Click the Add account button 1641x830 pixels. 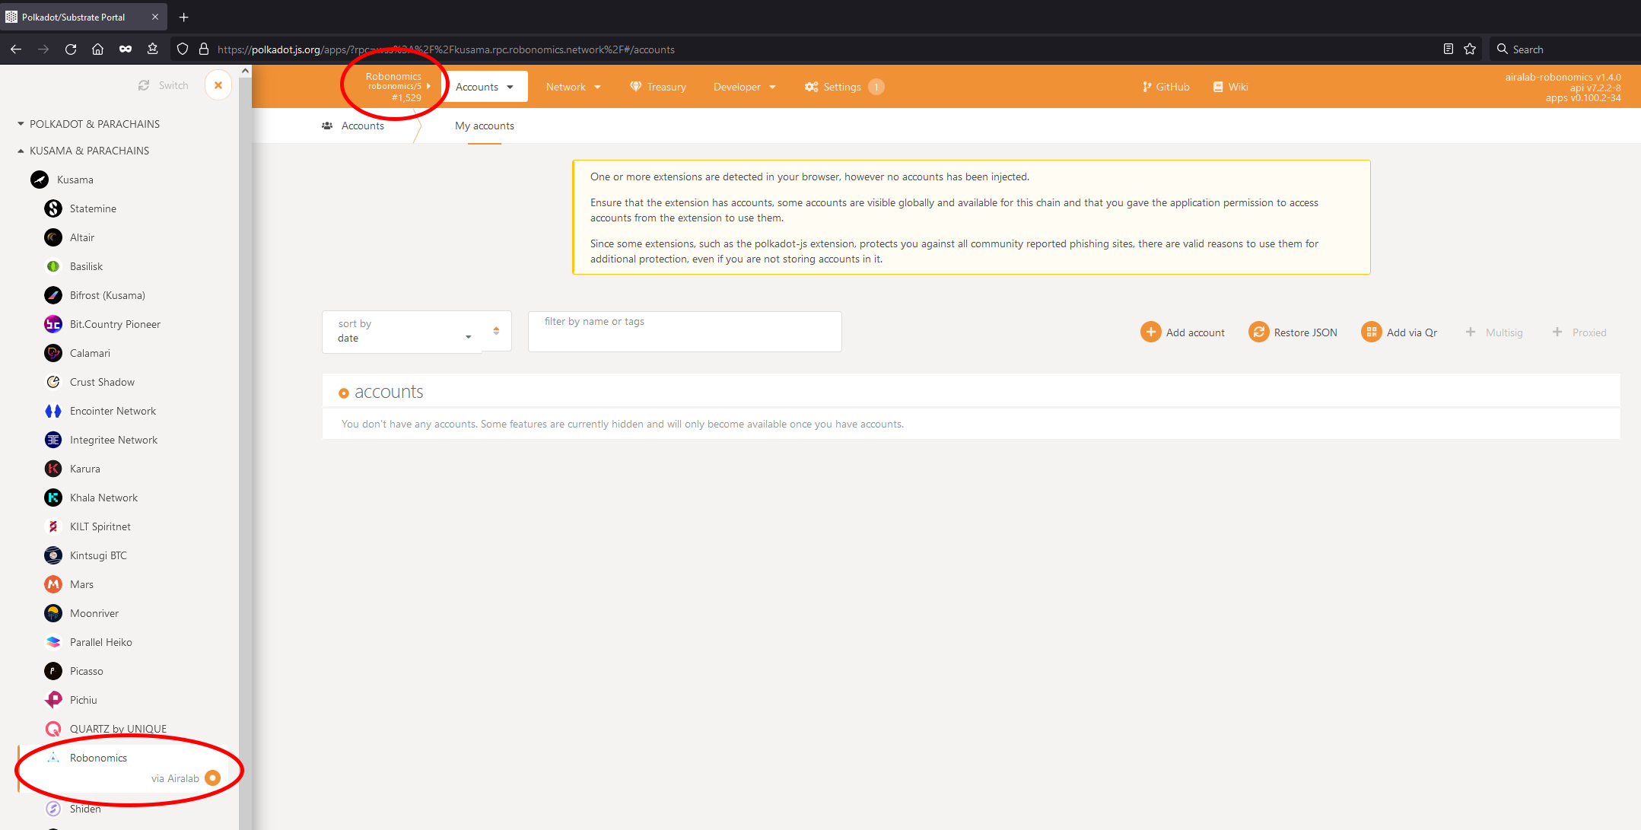pos(1183,332)
